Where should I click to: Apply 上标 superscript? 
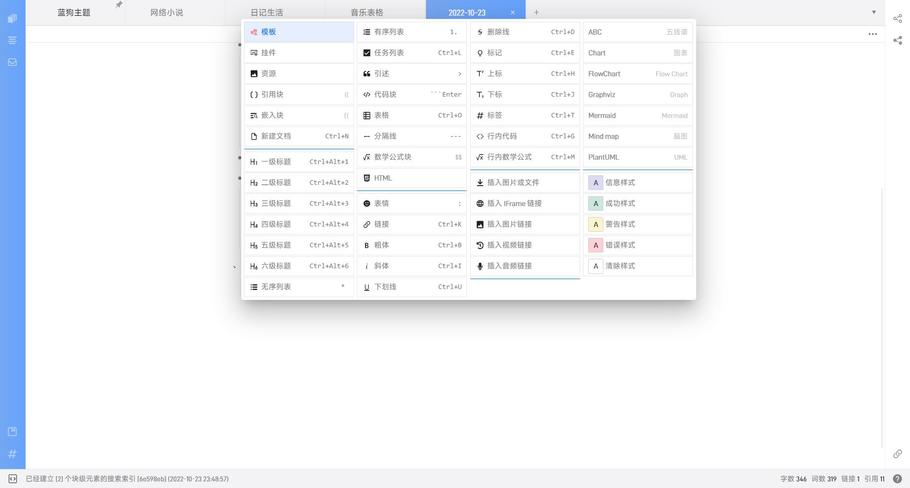[x=525, y=73]
